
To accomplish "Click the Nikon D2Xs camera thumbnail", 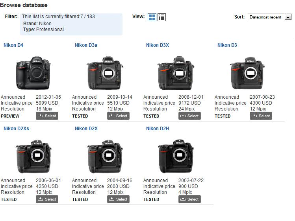I will 33,156.
